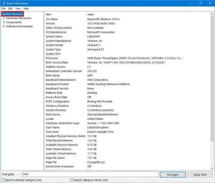Enable Search selected category only checkbox
The image size is (215, 183).
(4, 180)
